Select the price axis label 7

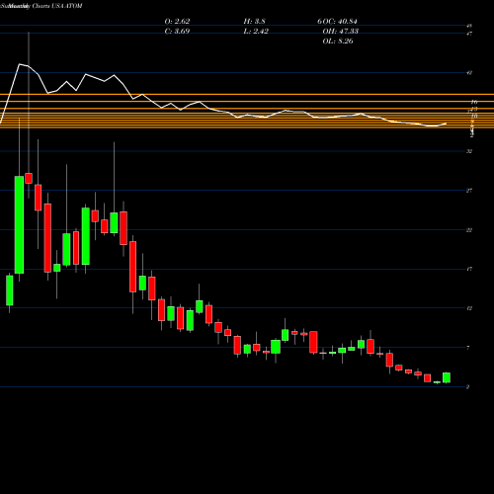pyautogui.click(x=468, y=348)
